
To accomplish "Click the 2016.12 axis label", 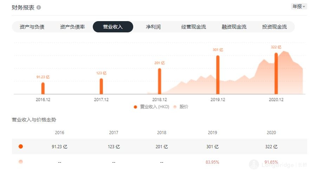I will [x=43, y=100].
